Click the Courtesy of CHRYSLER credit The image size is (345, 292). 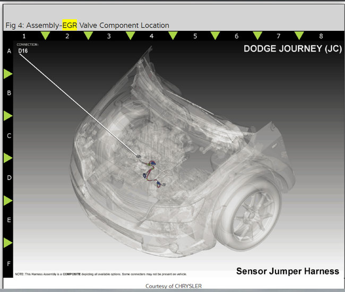click(x=174, y=286)
